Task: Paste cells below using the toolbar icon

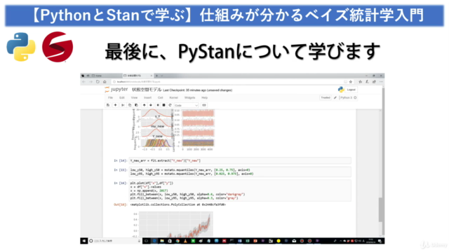Action: click(x=136, y=105)
